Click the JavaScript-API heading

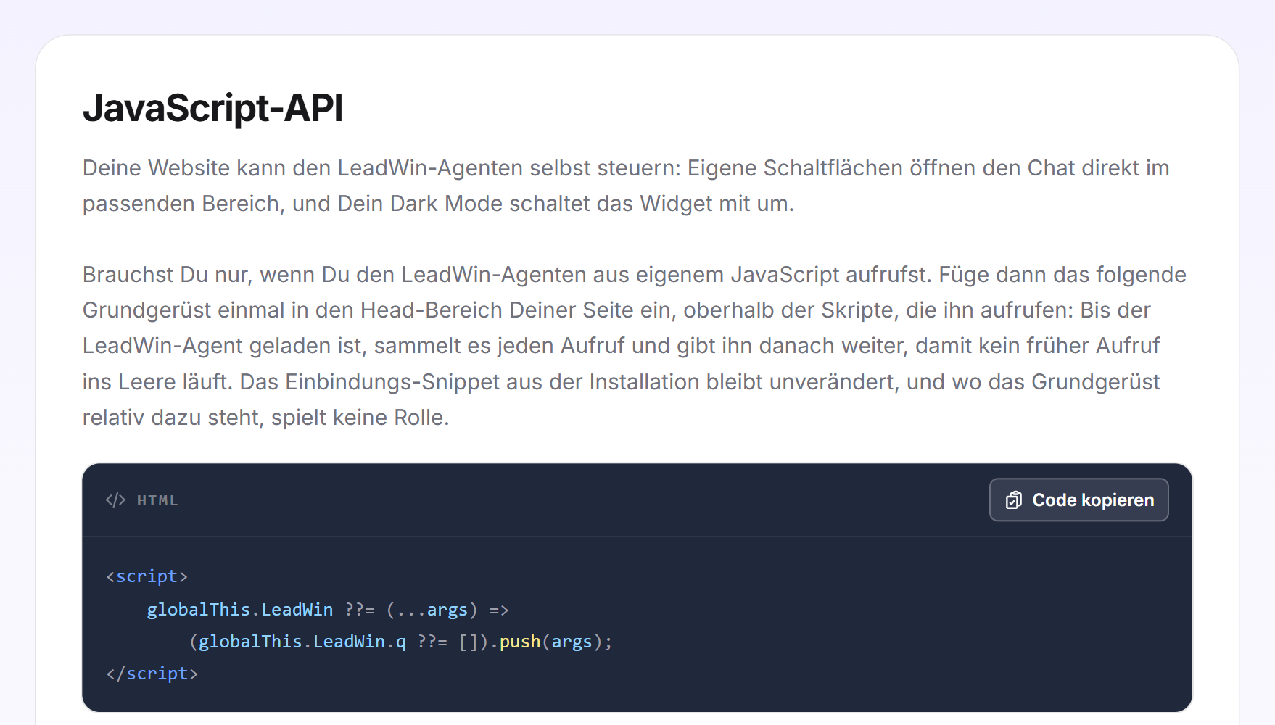tap(212, 108)
